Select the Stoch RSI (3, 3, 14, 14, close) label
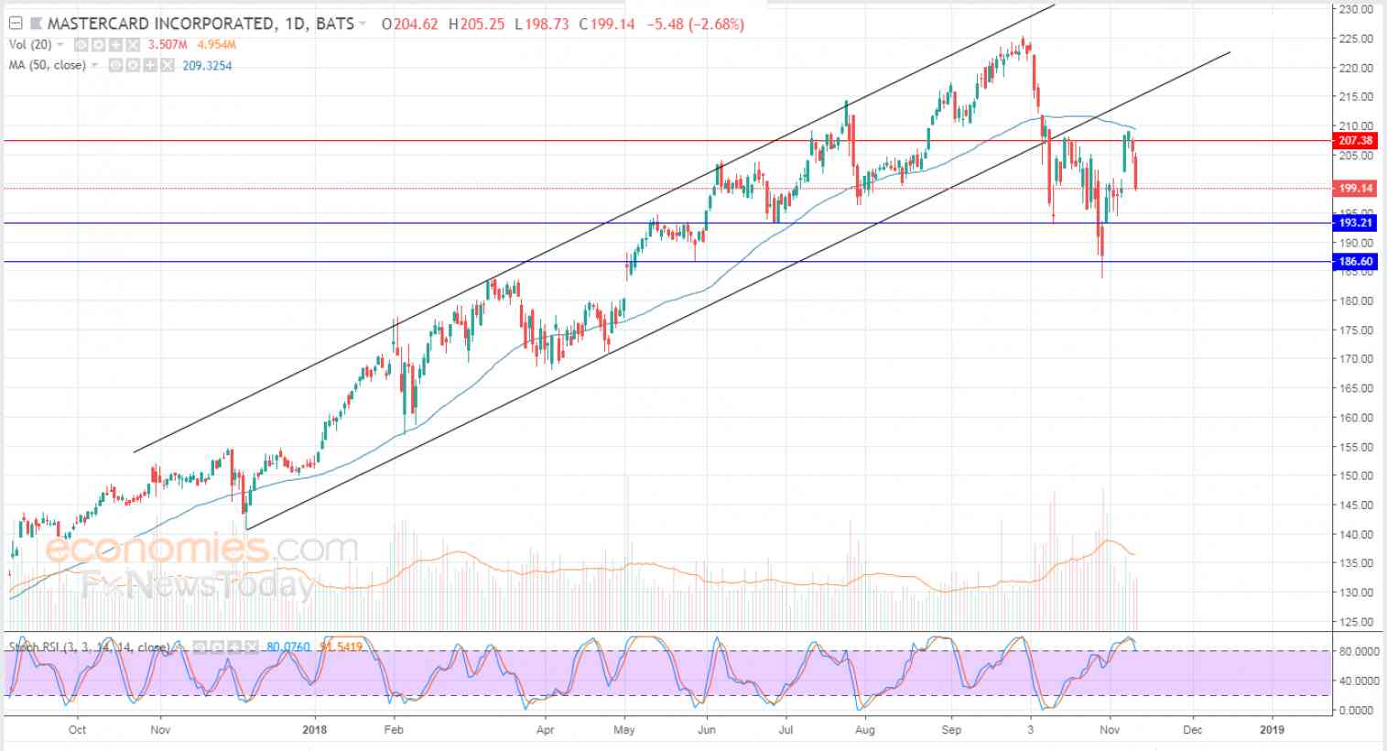 [89, 648]
